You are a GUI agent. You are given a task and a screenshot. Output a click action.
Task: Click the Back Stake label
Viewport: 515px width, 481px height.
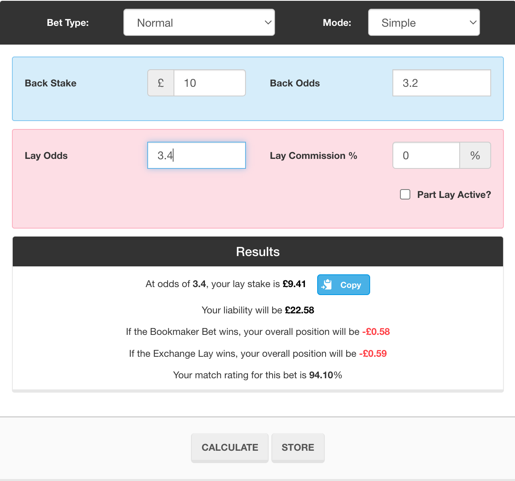click(x=51, y=83)
